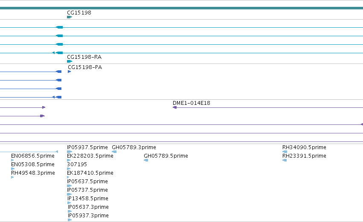Click the EN06856.5prime label
Screen dimensions: 363x222
pos(33,156)
